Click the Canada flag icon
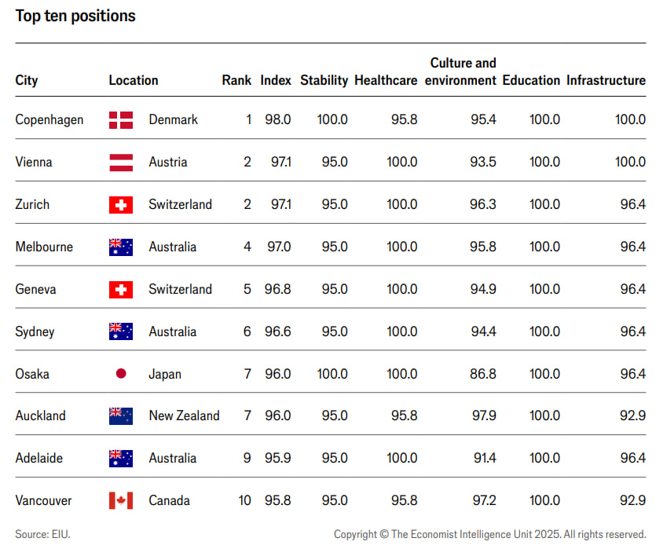667x549 pixels. click(121, 500)
